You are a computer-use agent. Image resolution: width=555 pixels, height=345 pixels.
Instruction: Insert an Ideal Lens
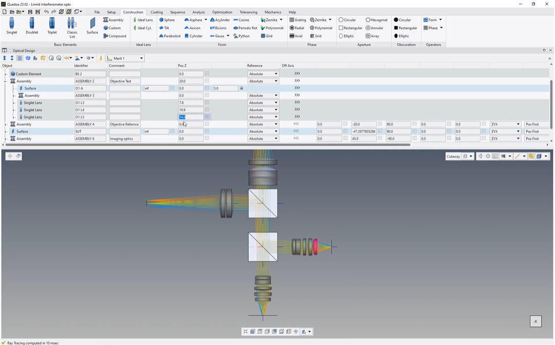point(143,20)
